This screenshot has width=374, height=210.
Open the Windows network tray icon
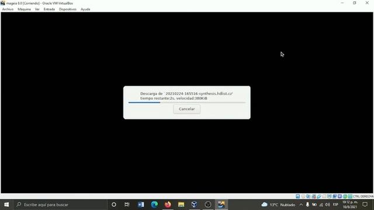pos(321,205)
